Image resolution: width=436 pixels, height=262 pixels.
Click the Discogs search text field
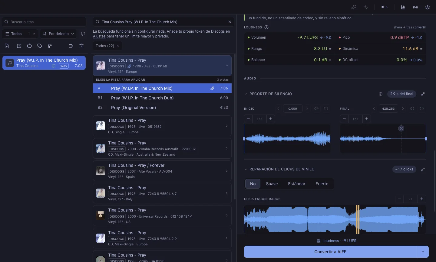pos(163,22)
